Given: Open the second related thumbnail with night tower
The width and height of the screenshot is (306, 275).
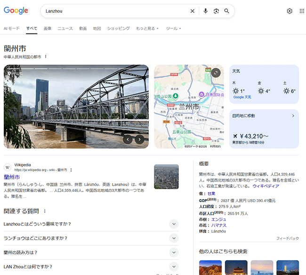Looking at the screenshot, I should [x=236, y=267].
